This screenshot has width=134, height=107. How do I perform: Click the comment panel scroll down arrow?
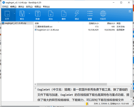click(131, 100)
